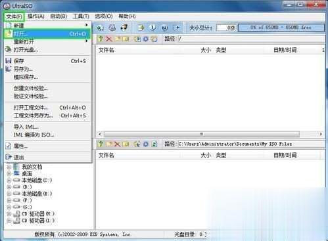Expand the 桌面 tree node
This screenshot has height=241, width=328.
coord(9,174)
